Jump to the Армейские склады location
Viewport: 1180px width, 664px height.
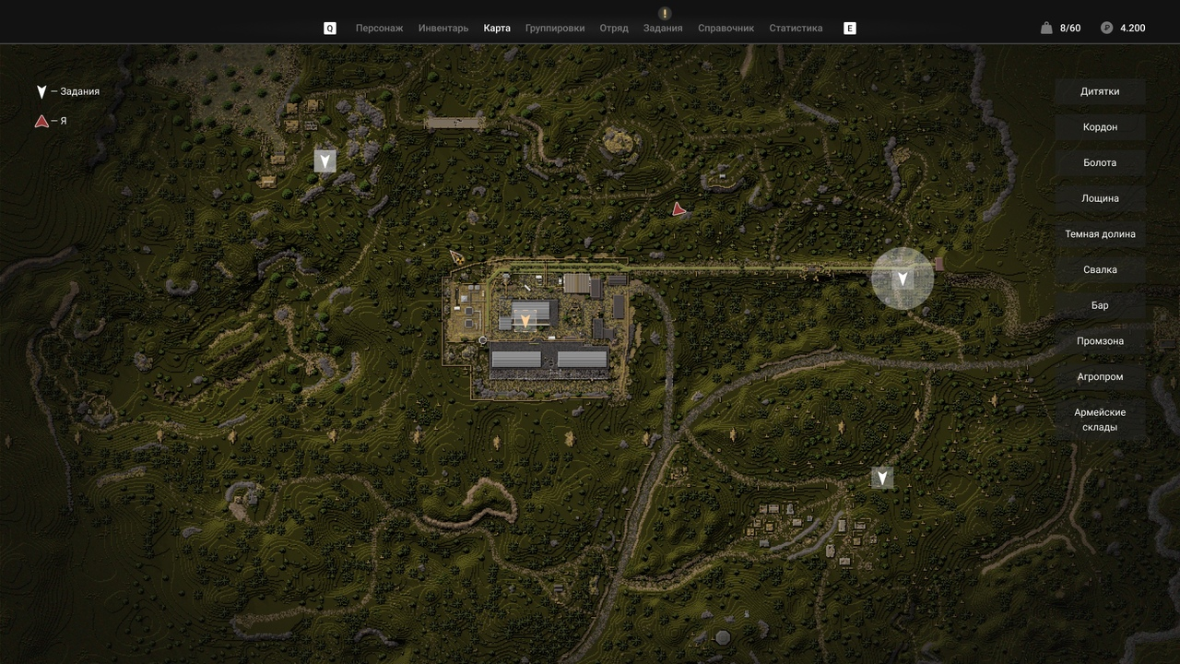pos(1100,420)
